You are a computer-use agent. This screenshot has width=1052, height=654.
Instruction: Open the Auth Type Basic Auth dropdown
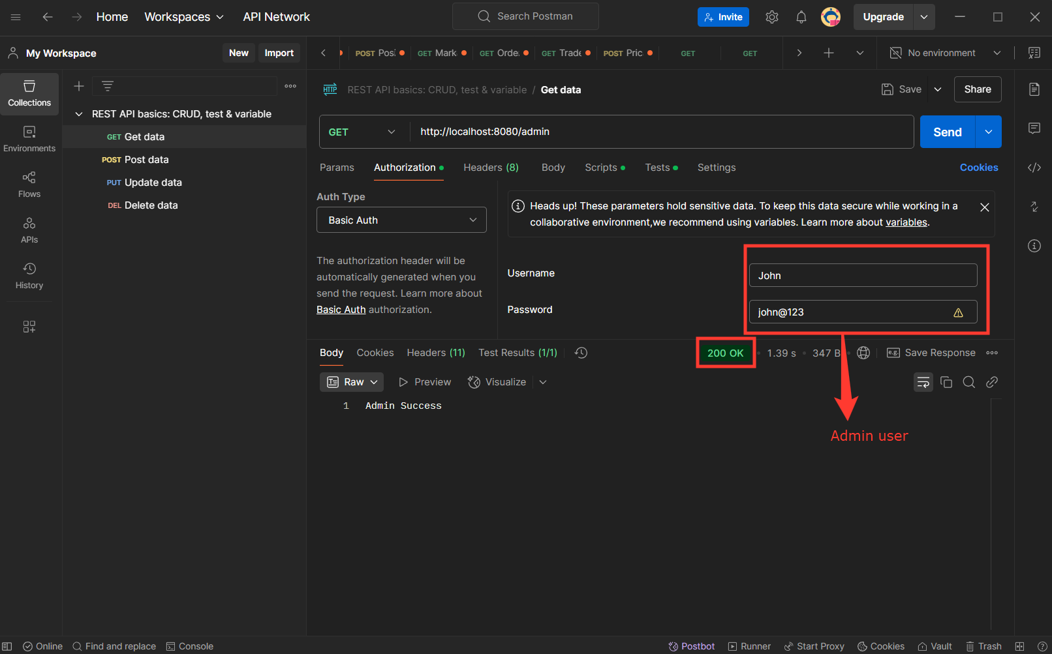pyautogui.click(x=401, y=220)
